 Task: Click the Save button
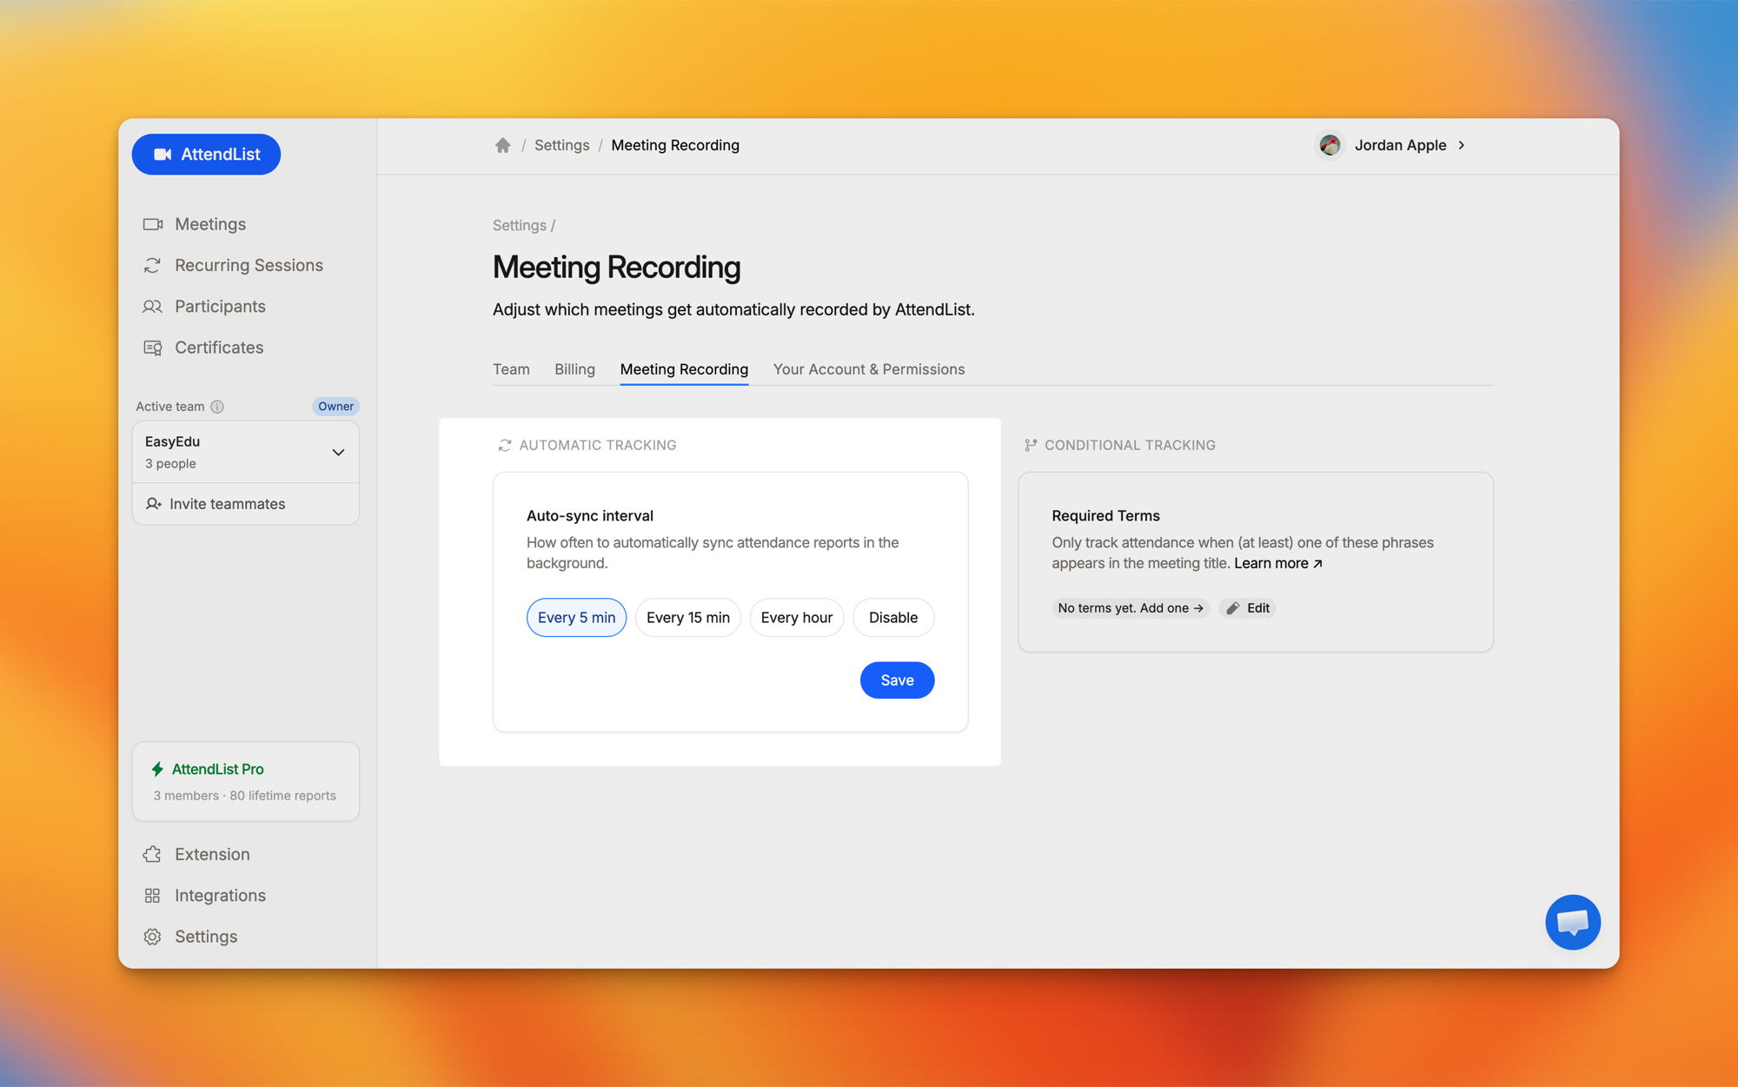coord(897,679)
